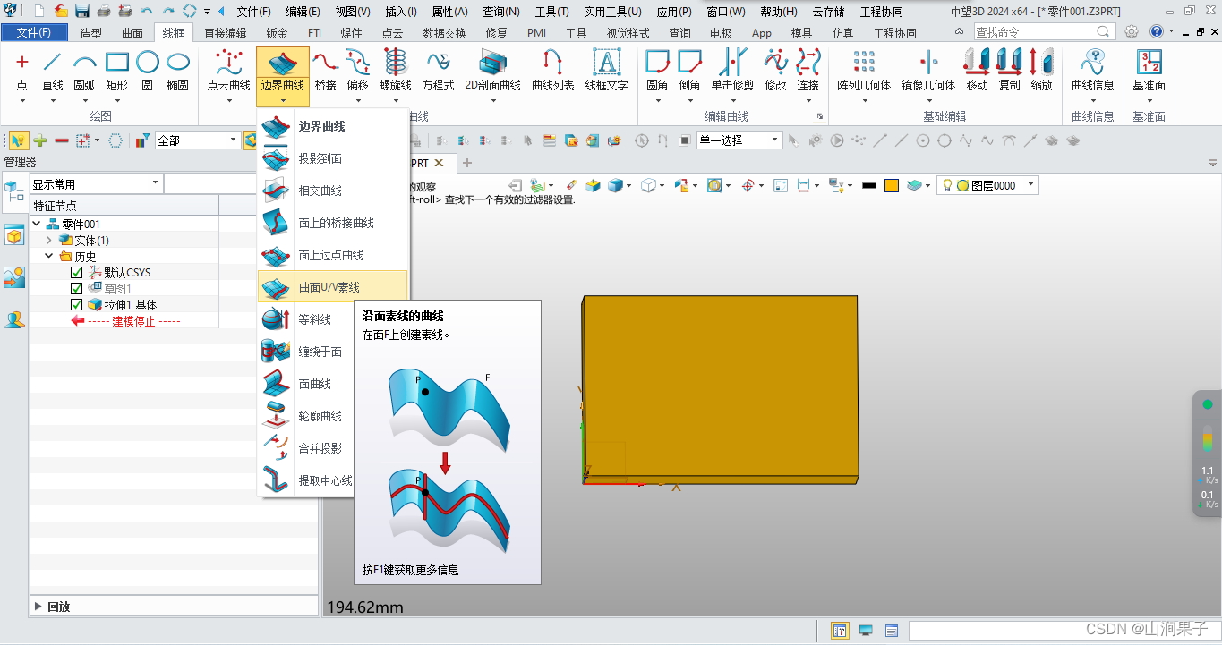This screenshot has height=645, width=1222.
Task: Open the 边界曲线 dropdown arrow
Action: tap(283, 100)
